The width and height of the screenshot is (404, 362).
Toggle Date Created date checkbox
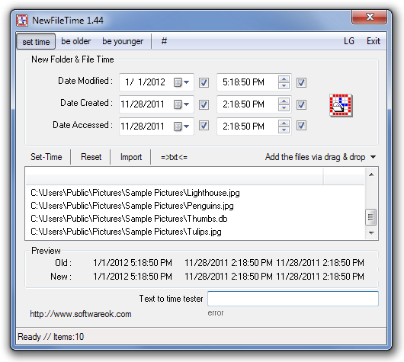pos(204,104)
